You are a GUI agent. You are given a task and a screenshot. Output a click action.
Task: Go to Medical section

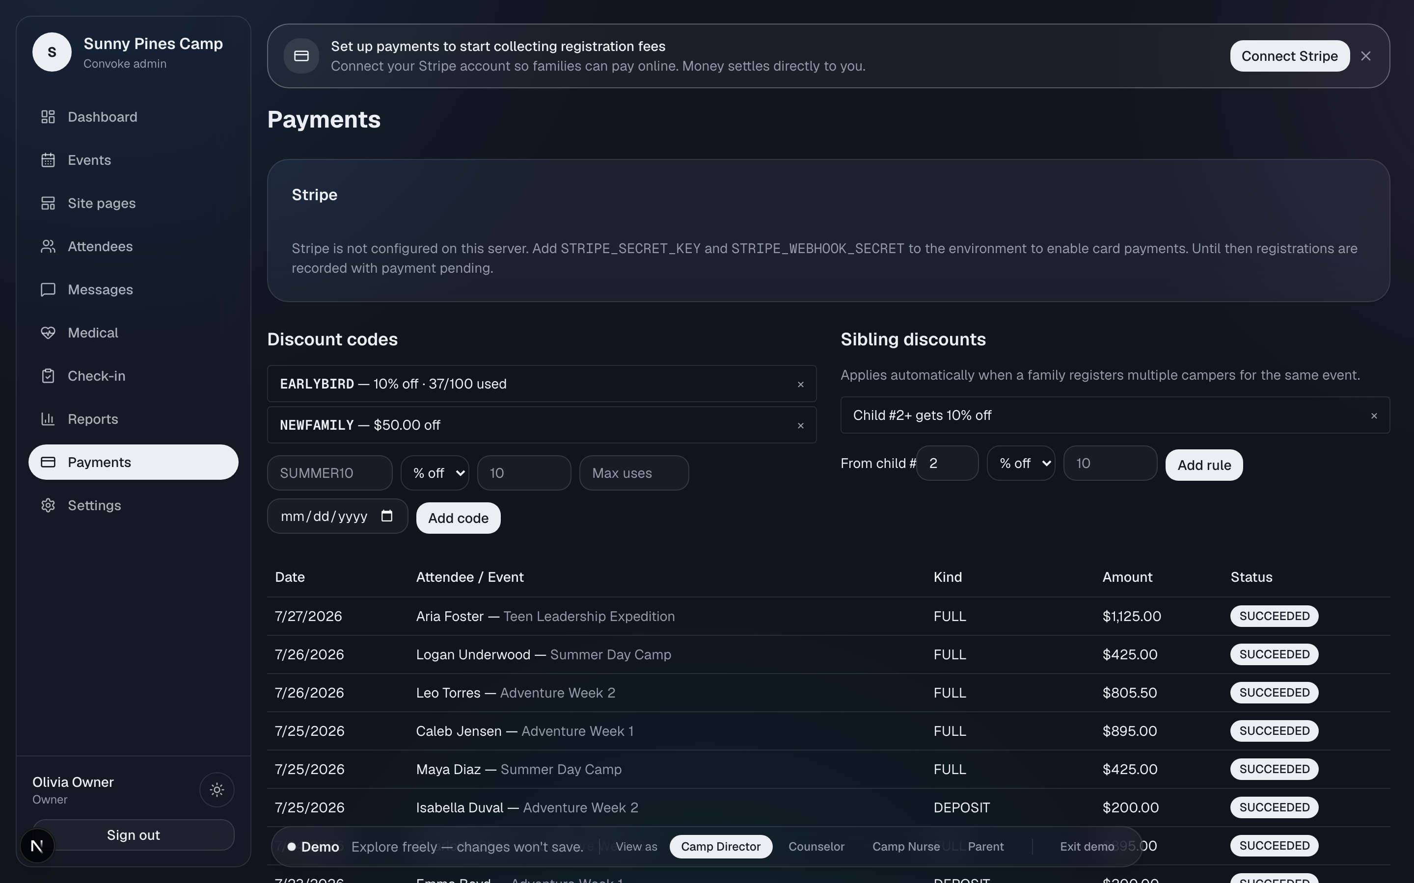point(133,333)
